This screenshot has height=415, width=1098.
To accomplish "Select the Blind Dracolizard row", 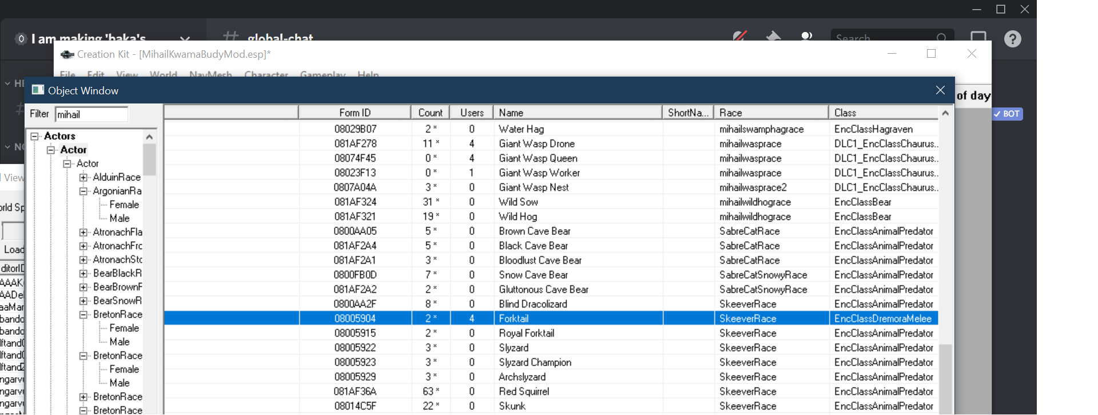I will [551, 304].
